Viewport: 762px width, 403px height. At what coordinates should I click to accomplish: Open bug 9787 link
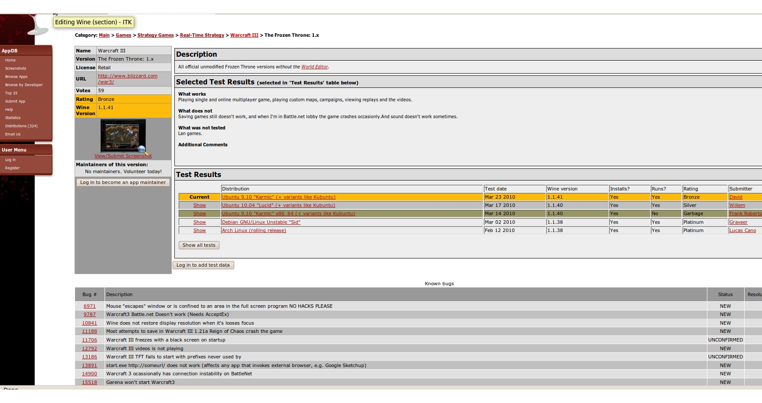[x=90, y=315]
